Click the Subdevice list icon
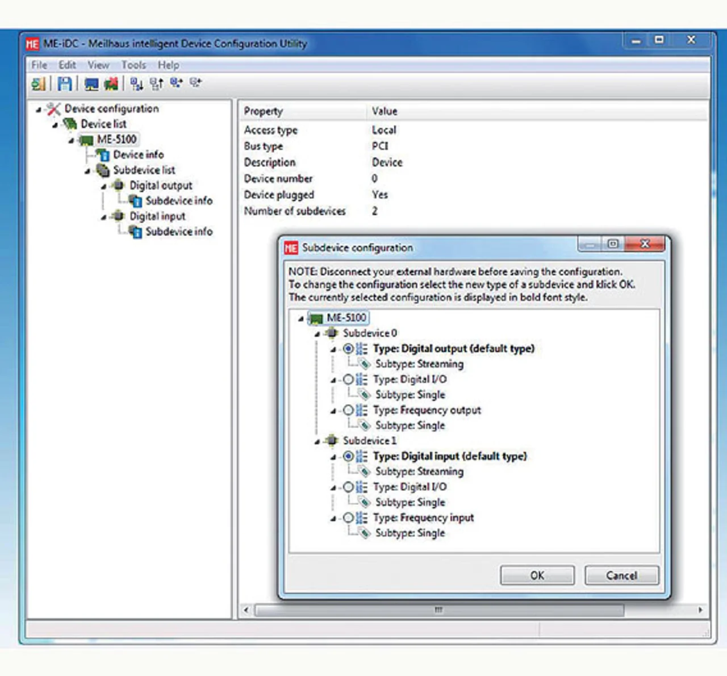The image size is (727, 676). tap(103, 170)
